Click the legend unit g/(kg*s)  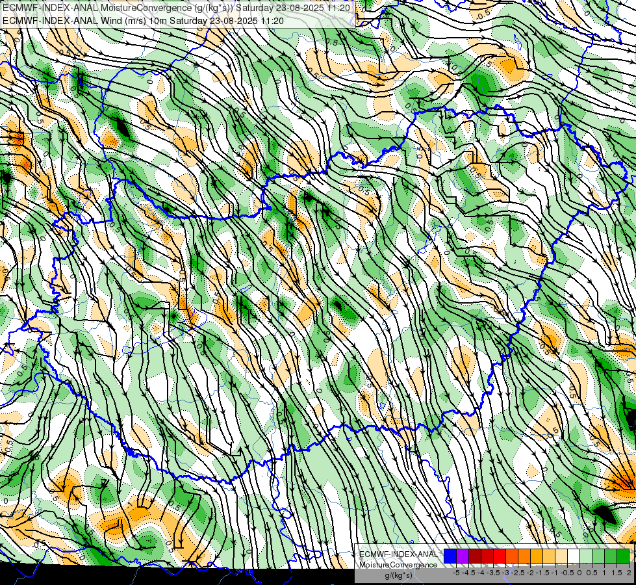(x=398, y=575)
